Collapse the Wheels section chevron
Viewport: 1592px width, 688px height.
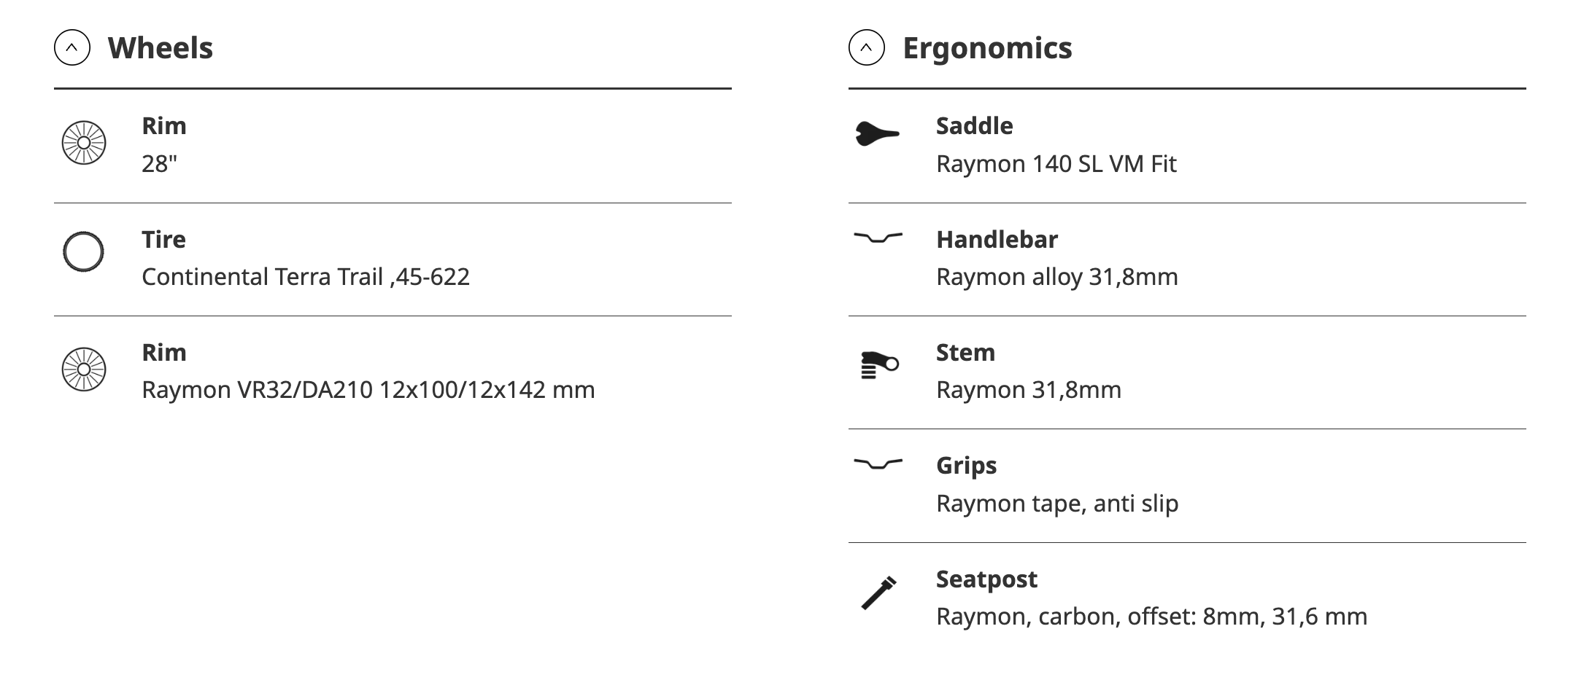point(72,48)
